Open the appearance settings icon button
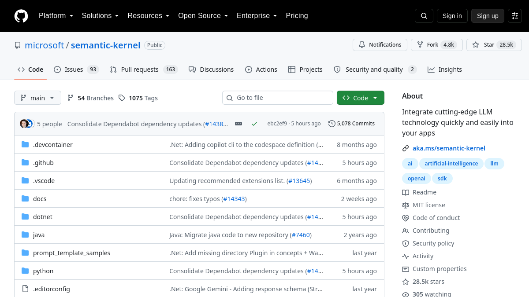Image resolution: width=529 pixels, height=297 pixels. [515, 16]
